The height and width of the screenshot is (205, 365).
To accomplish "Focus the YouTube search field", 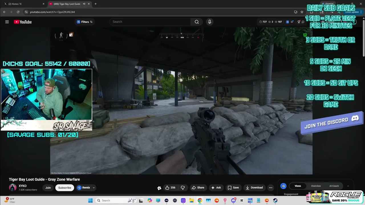I will pos(150,22).
